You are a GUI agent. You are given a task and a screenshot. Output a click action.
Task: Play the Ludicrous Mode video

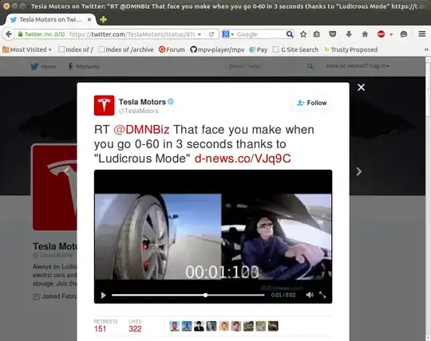tap(103, 295)
